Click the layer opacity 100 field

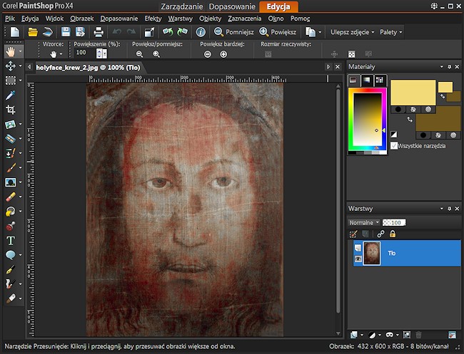point(394,223)
